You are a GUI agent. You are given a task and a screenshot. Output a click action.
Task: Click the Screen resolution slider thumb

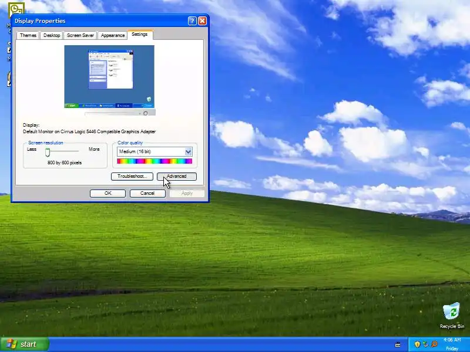48,152
